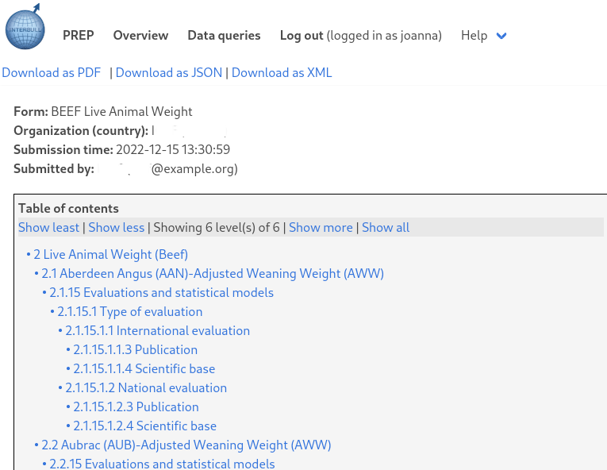The height and width of the screenshot is (470, 607).
Task: Open the PREP menu item
Action: point(79,35)
